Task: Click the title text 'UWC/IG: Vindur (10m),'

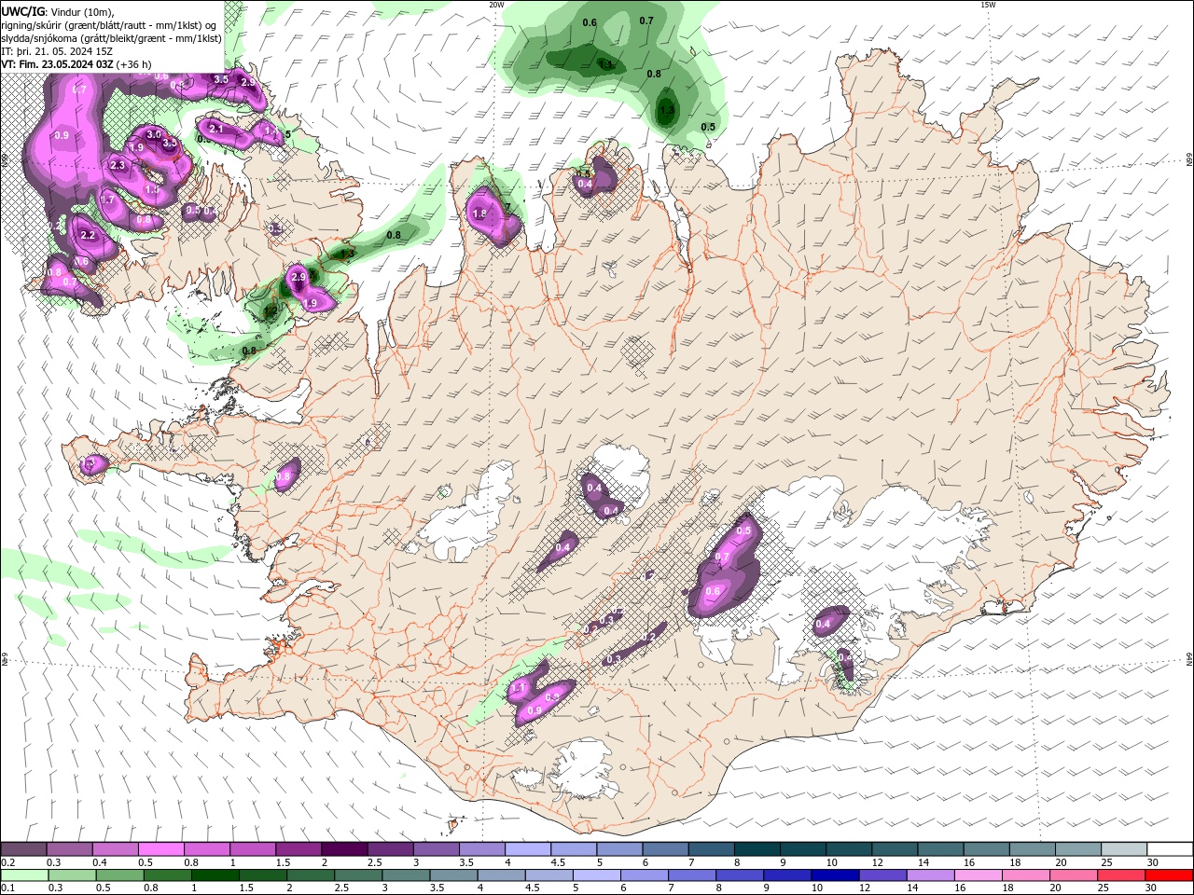Action: pos(58,11)
